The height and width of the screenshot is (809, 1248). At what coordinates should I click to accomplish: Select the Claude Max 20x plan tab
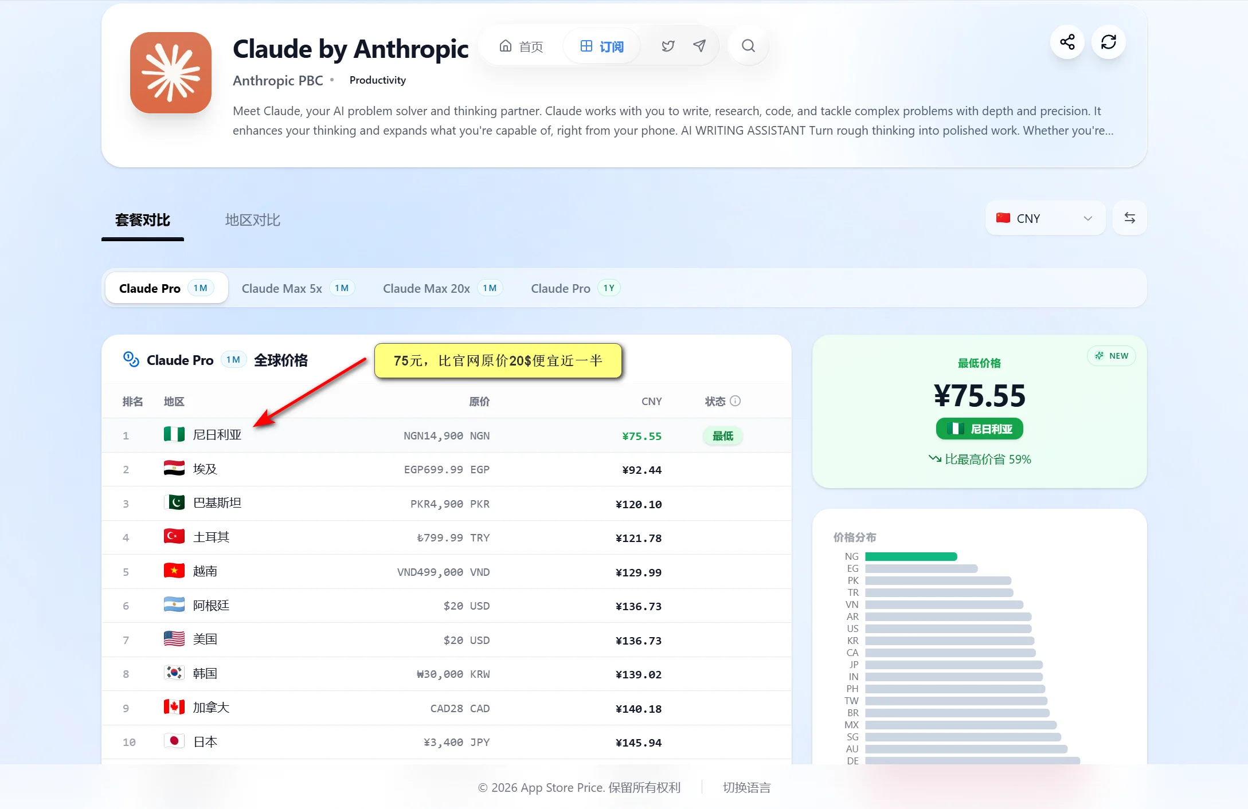click(443, 288)
